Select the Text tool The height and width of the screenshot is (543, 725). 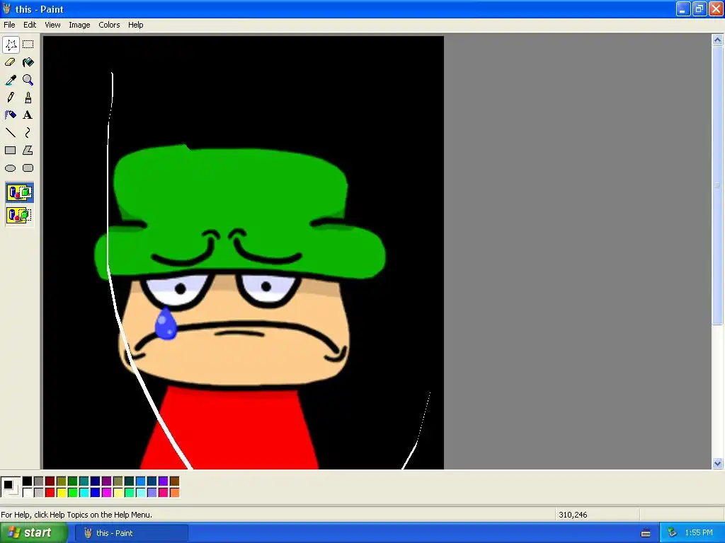[28, 115]
